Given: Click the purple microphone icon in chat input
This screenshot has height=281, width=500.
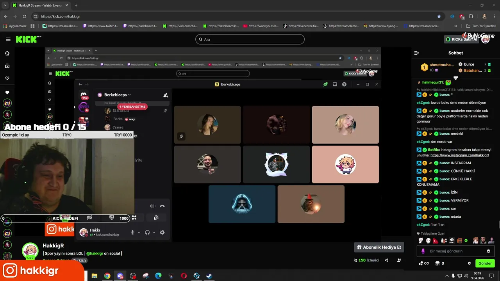Looking at the screenshot, I should pyautogui.click(x=423, y=251).
